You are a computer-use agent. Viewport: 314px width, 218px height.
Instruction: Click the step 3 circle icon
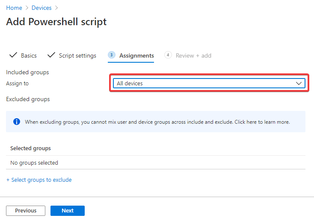point(112,55)
